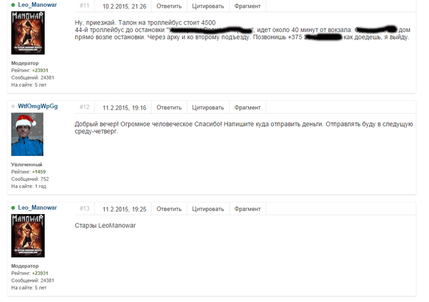Click the Manowar avatar in post #13
The image size is (429, 302).
pos(28,236)
